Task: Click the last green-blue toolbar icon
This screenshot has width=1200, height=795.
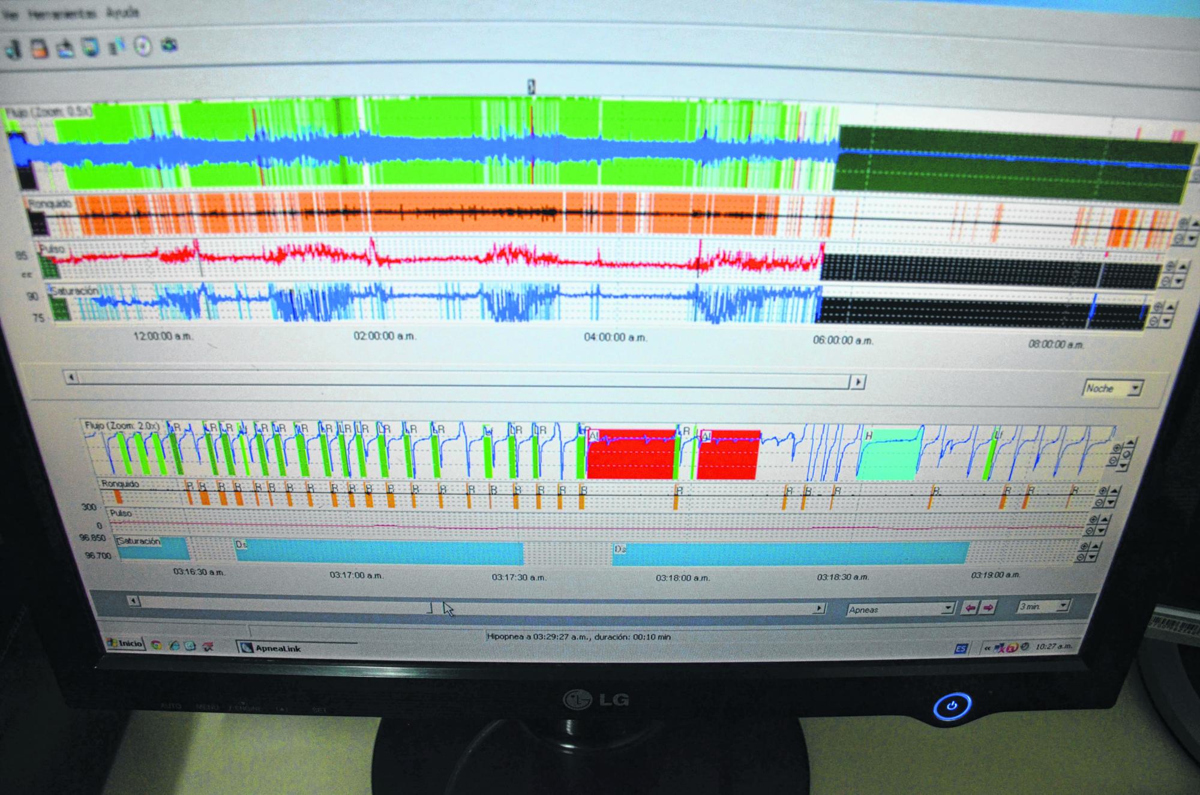Action: [170, 45]
